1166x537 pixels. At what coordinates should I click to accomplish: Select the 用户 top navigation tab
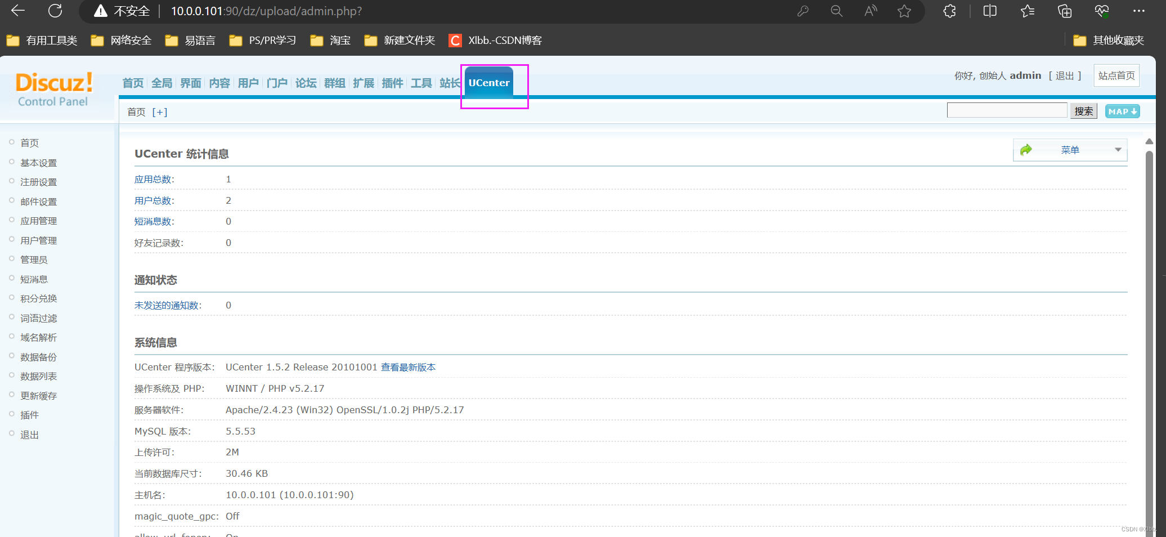tap(248, 83)
